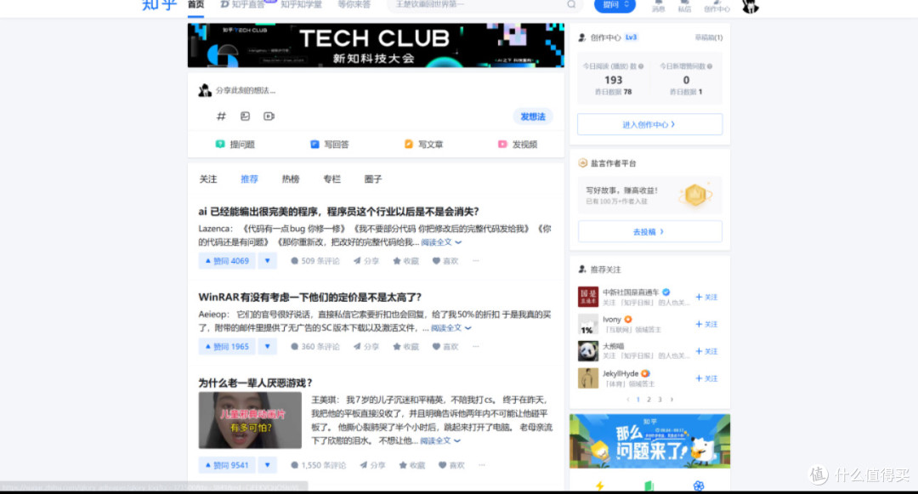Bookmark (收藏) the ai 程序员 answer
This screenshot has height=494, width=918.
(405, 261)
